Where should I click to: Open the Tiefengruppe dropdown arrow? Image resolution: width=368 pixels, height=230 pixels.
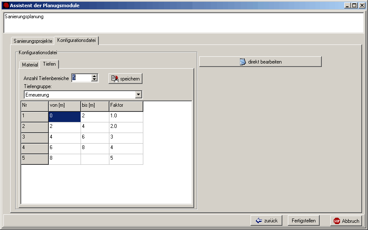coord(138,94)
